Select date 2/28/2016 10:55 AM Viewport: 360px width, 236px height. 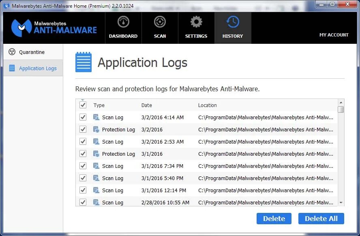coord(165,203)
